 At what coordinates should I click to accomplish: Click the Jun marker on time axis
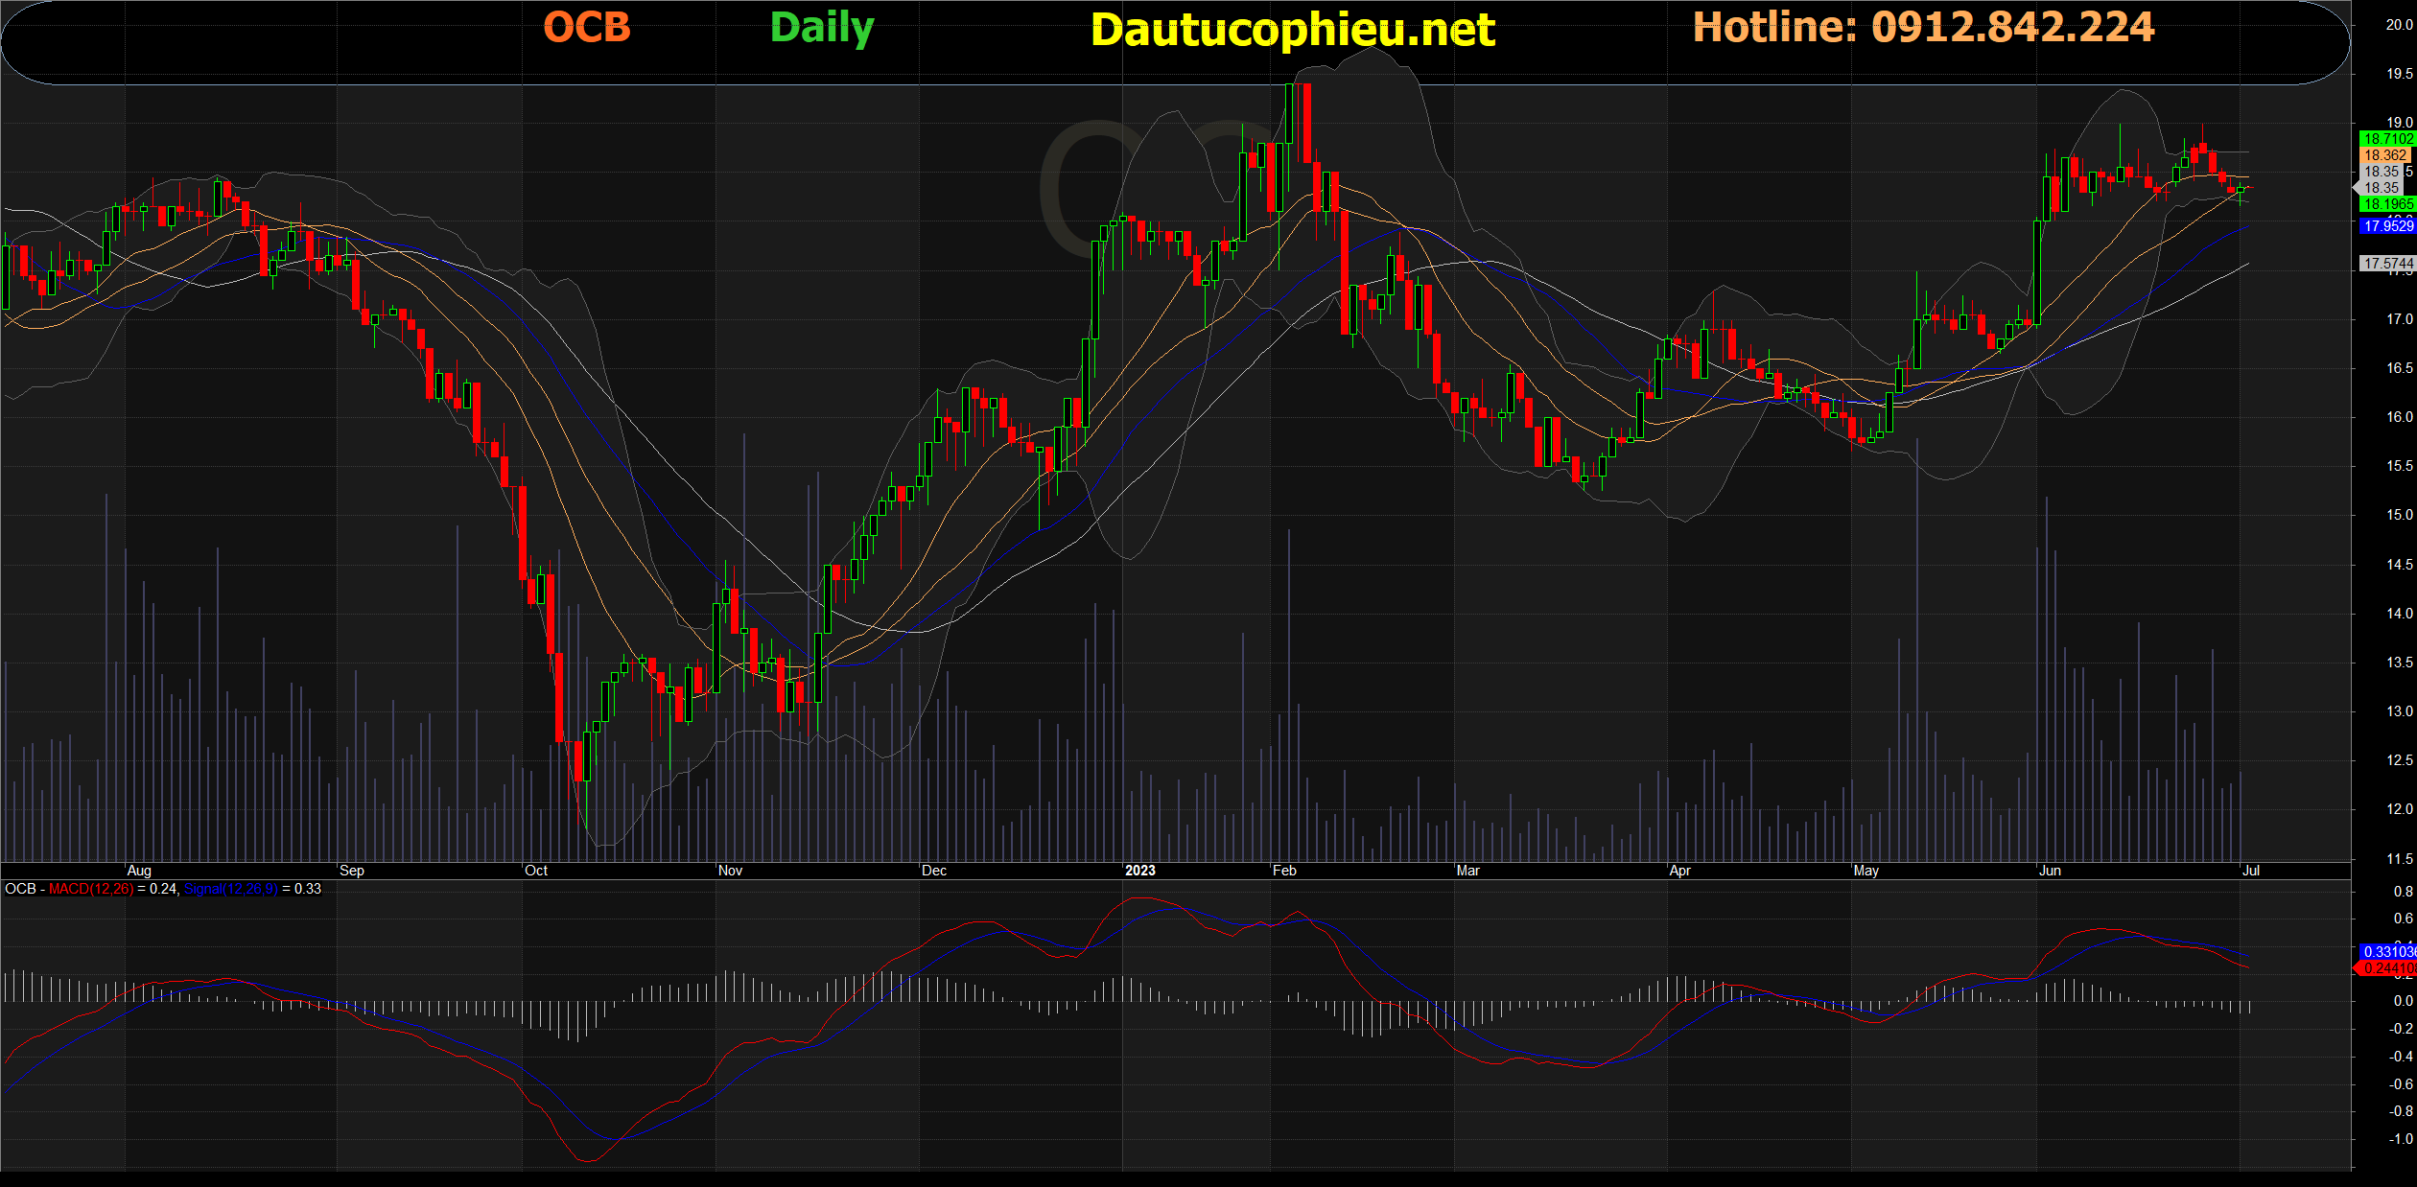[2050, 871]
